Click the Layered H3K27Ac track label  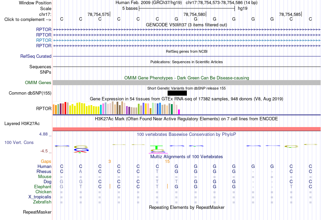[22, 124]
